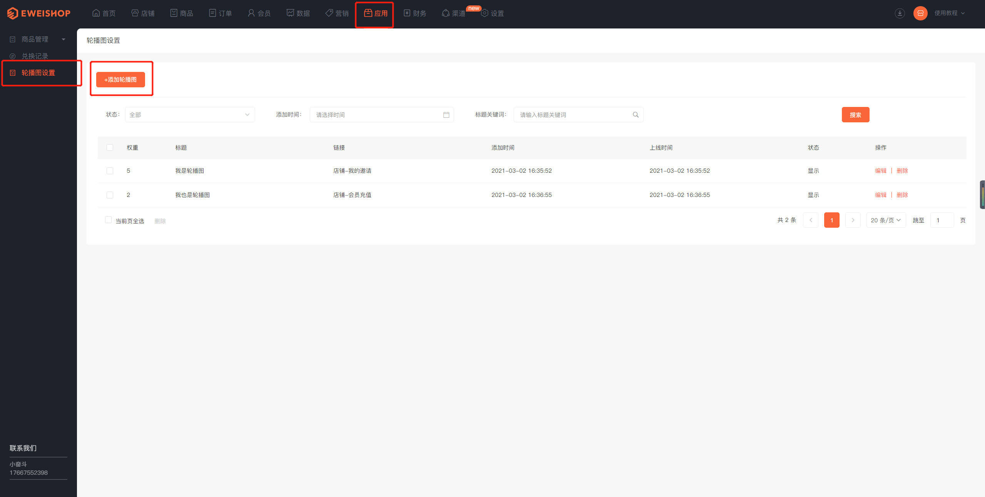Click the 财务 yuan icon
Image resolution: width=985 pixels, height=497 pixels.
(x=407, y=13)
